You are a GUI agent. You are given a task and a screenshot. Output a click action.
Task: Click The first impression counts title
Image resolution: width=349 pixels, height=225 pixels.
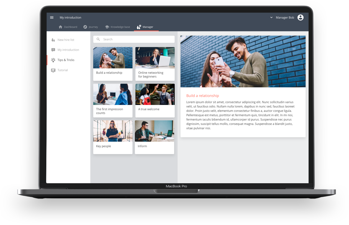(x=109, y=111)
